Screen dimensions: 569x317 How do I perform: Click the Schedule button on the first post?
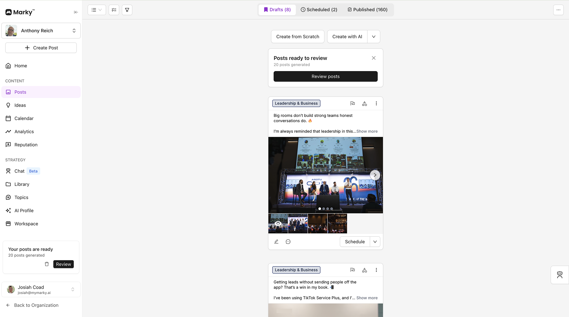pyautogui.click(x=355, y=242)
